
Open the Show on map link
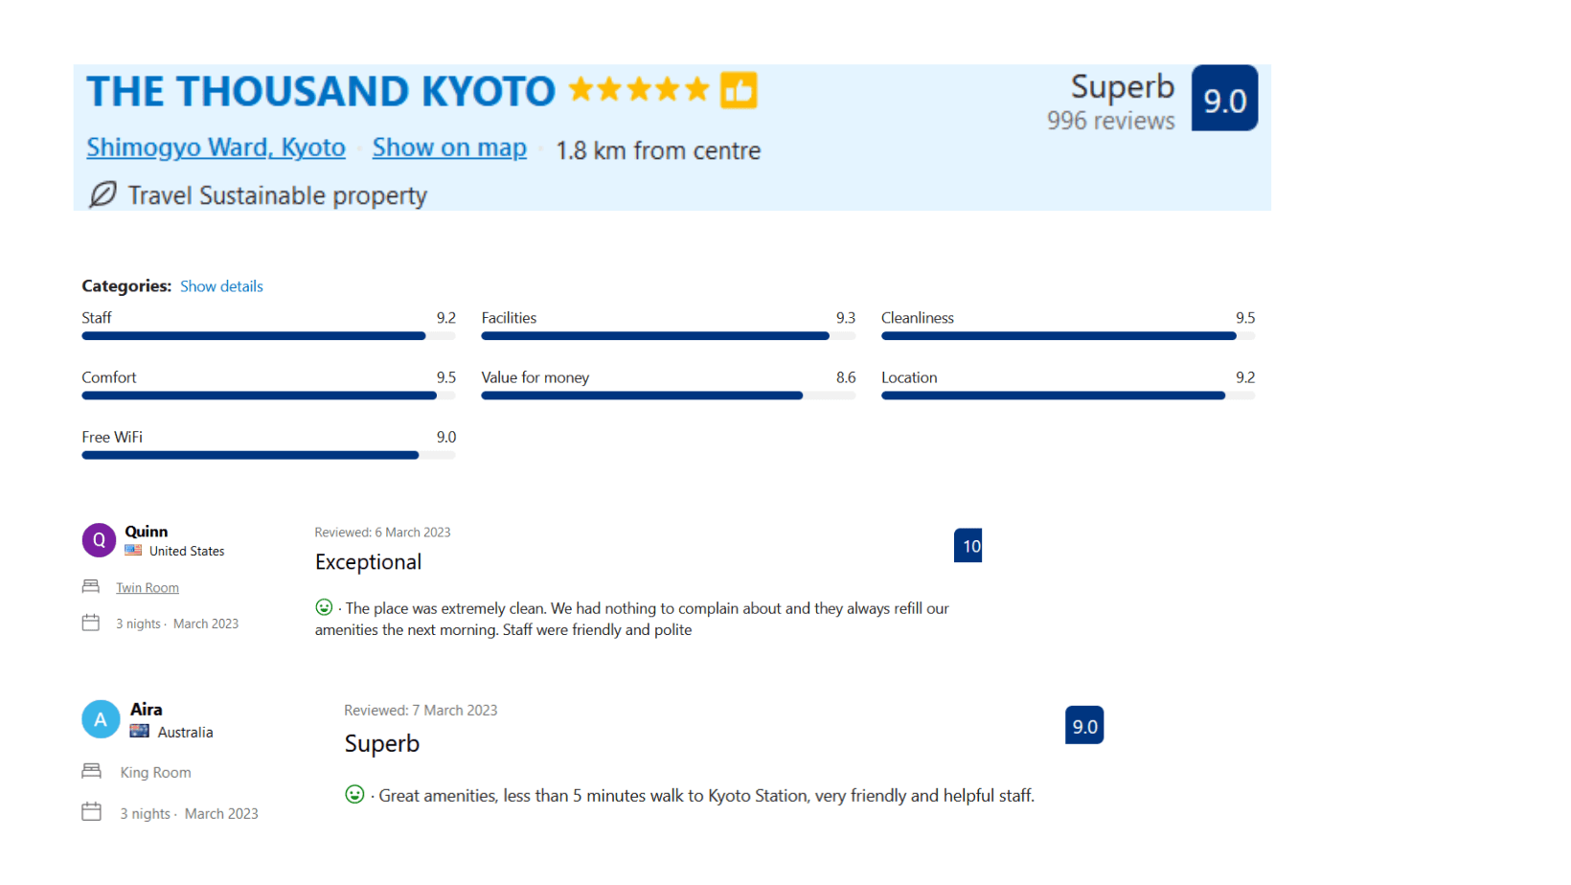(449, 147)
